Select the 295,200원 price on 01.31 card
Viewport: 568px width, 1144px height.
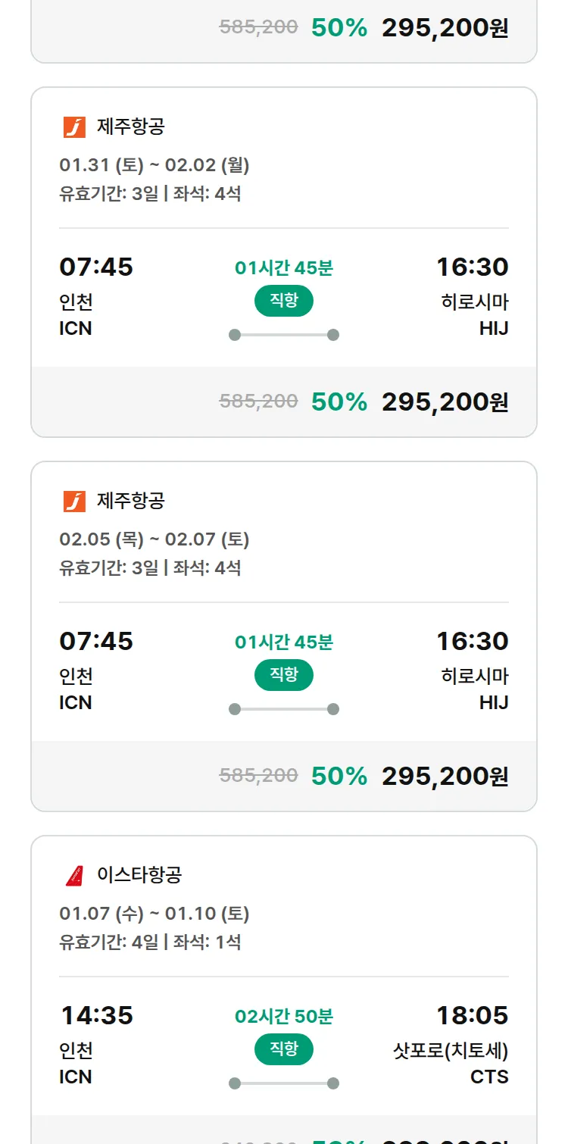[x=445, y=402]
